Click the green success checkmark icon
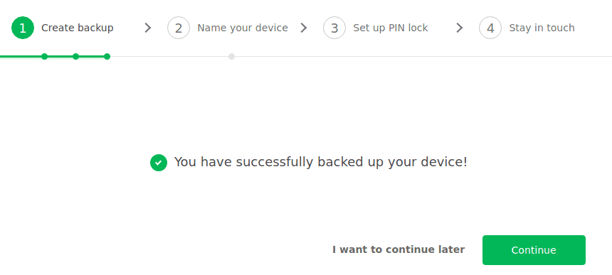 tap(159, 163)
